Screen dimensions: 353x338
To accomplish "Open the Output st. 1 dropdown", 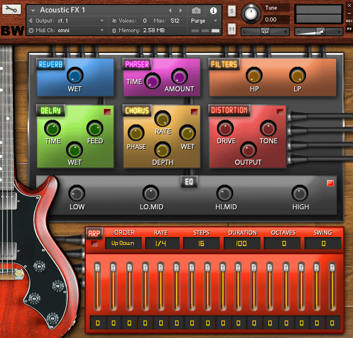I will point(67,21).
